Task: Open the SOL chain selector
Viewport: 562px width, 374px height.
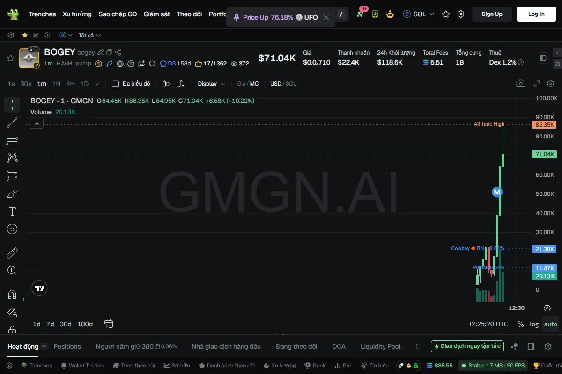Action: 419,14
